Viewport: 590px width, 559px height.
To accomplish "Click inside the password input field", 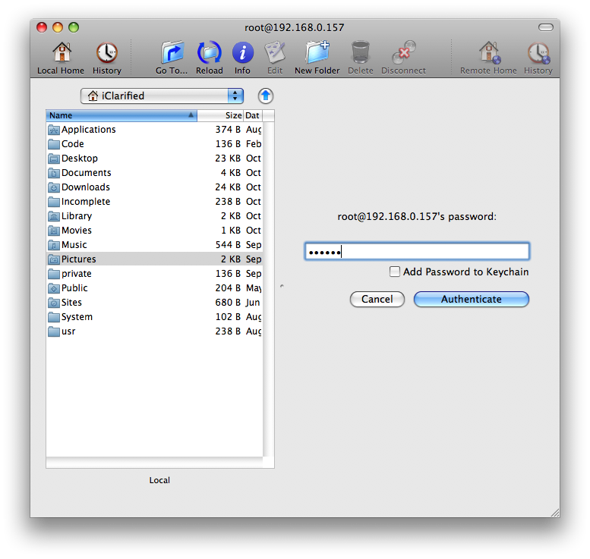I will coord(417,251).
